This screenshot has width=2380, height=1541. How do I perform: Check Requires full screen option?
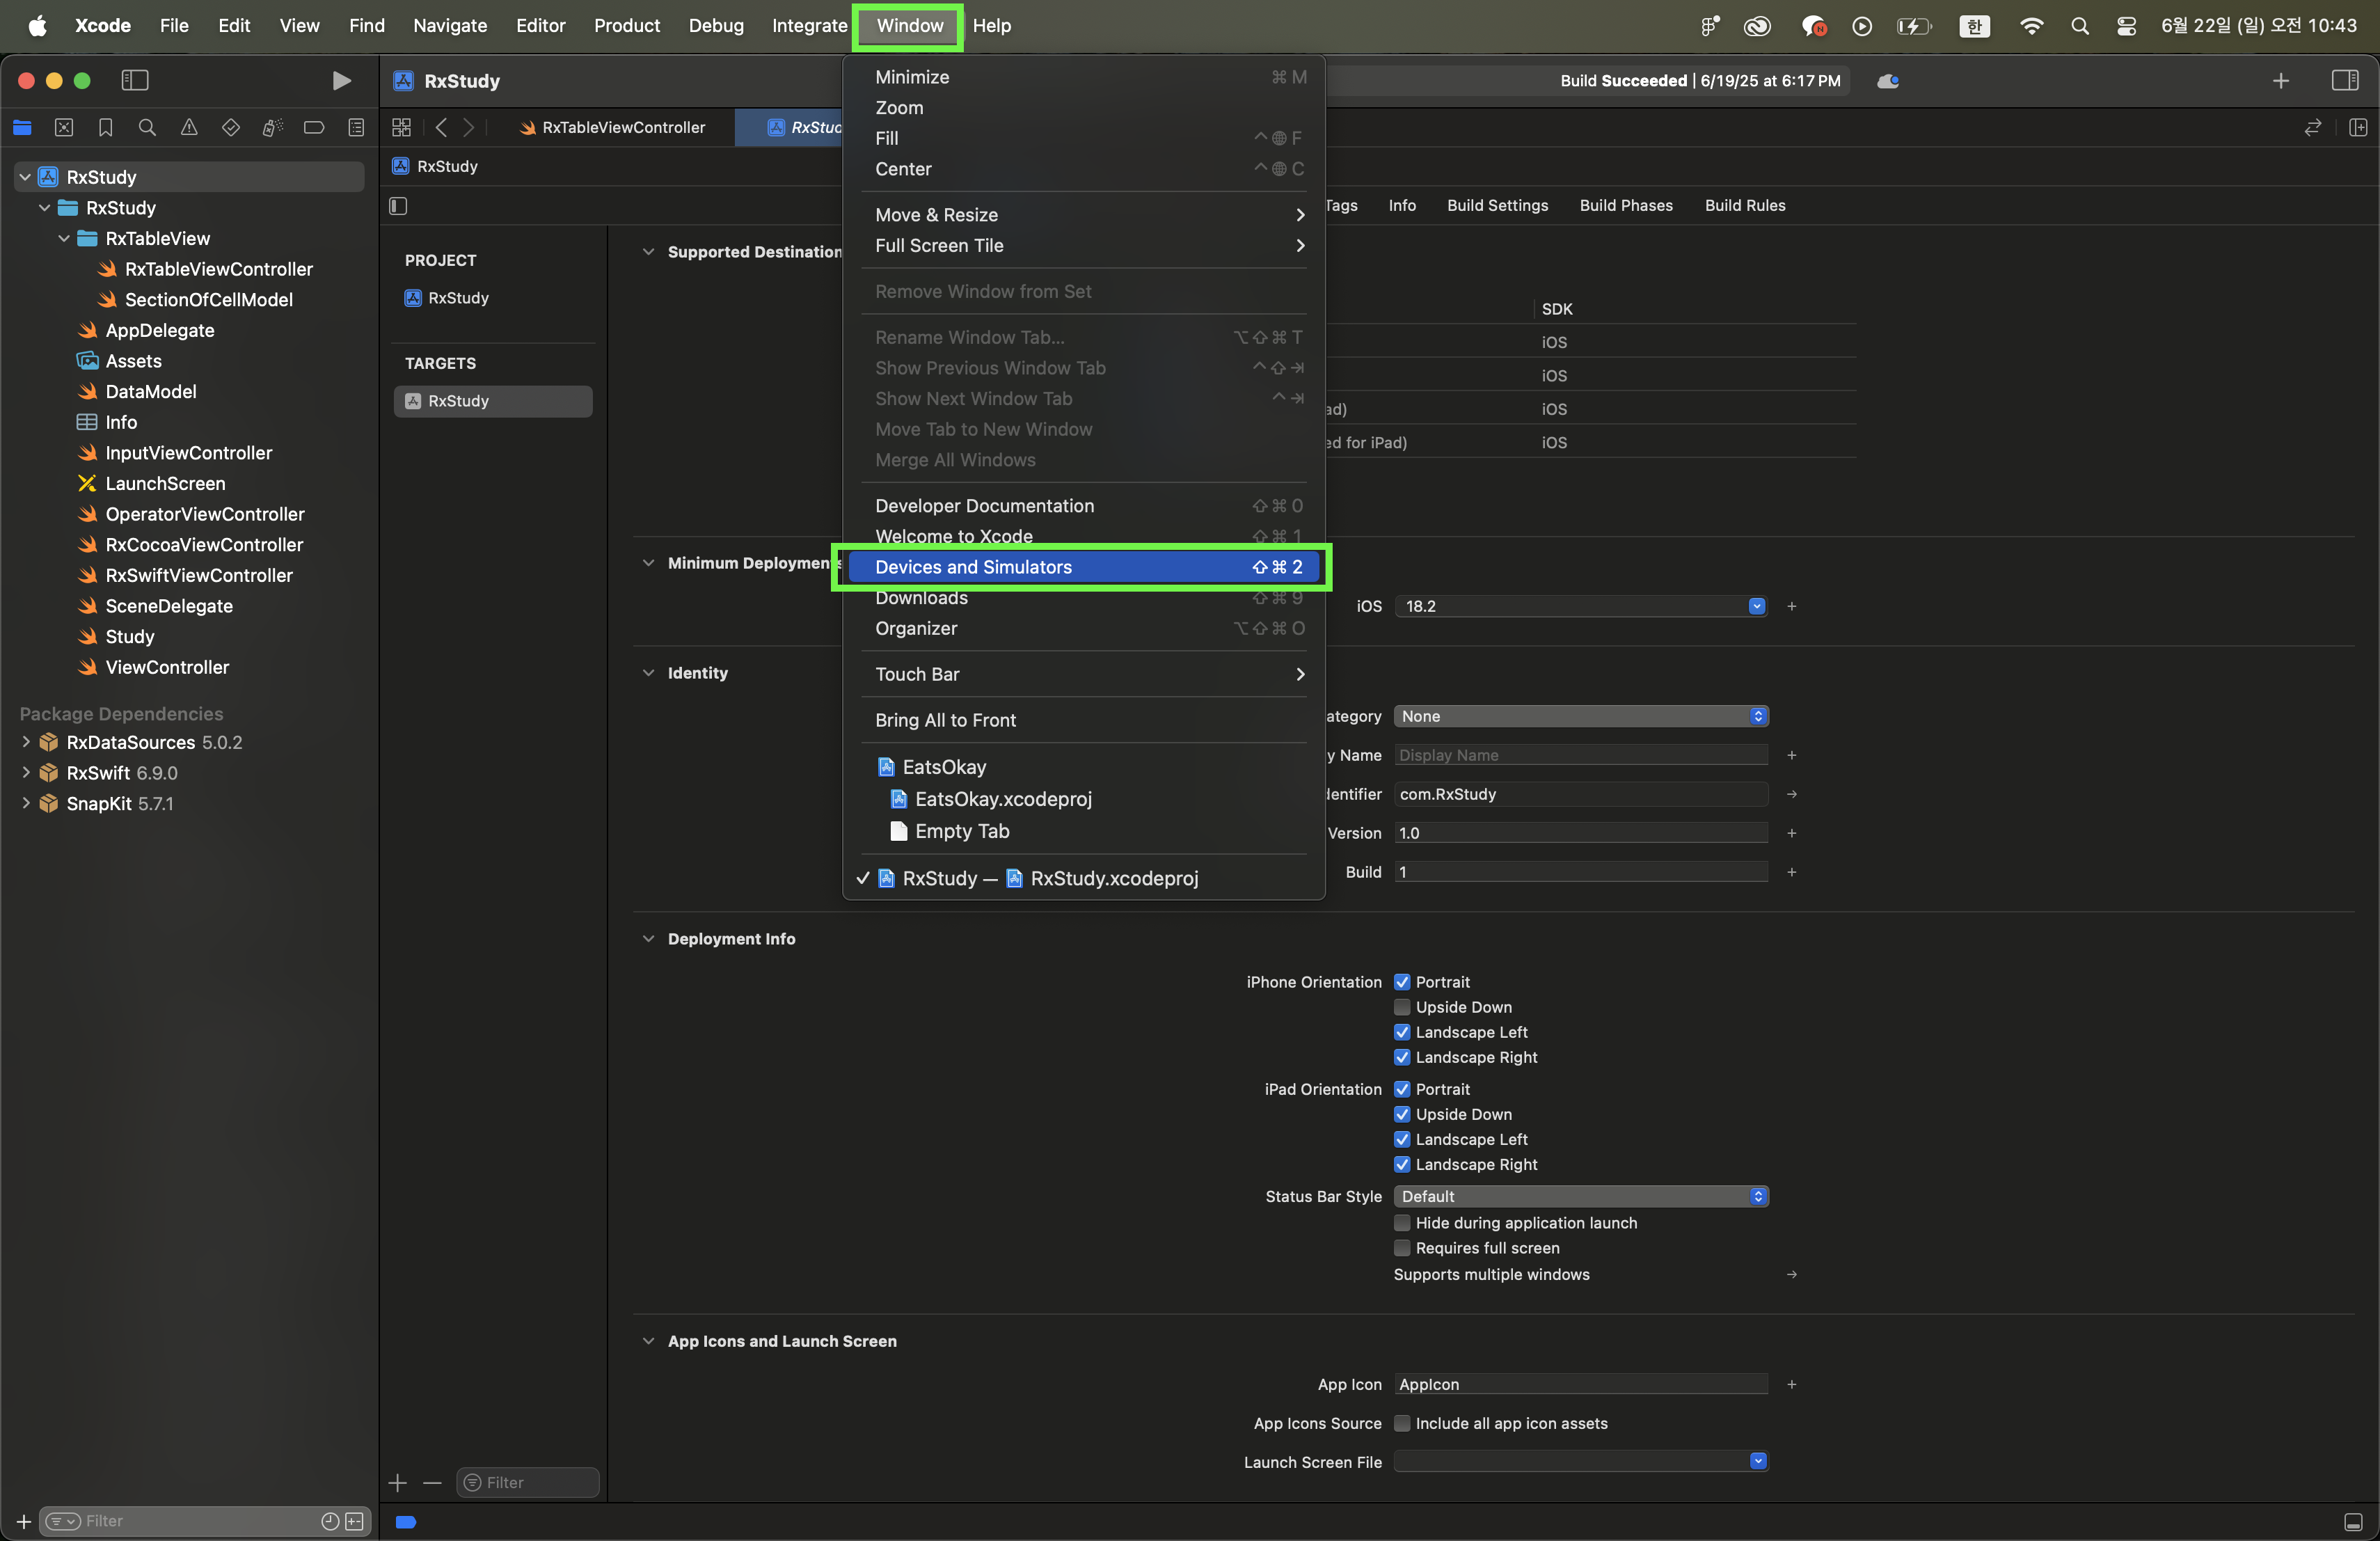click(1402, 1248)
